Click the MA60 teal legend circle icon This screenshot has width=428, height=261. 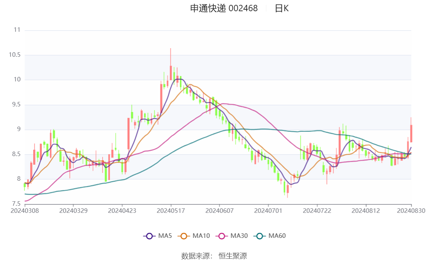[x=259, y=236]
